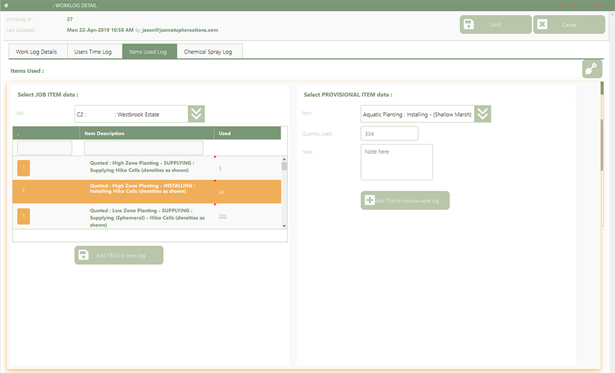Click the email jason@jasmatuphcreations.com
The image size is (615, 373).
tap(180, 30)
